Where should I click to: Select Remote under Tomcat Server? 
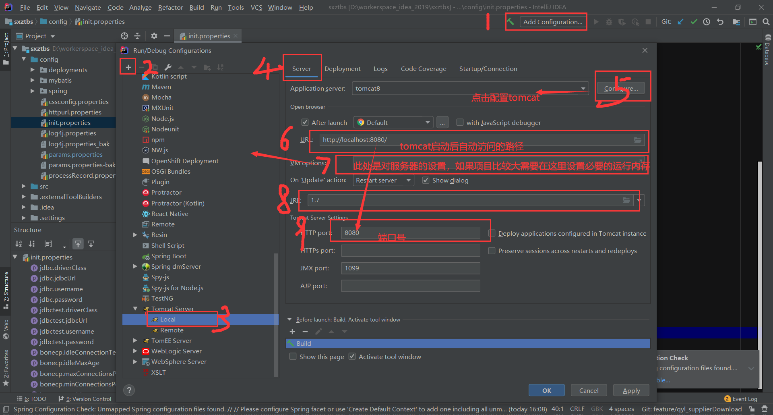tap(172, 330)
